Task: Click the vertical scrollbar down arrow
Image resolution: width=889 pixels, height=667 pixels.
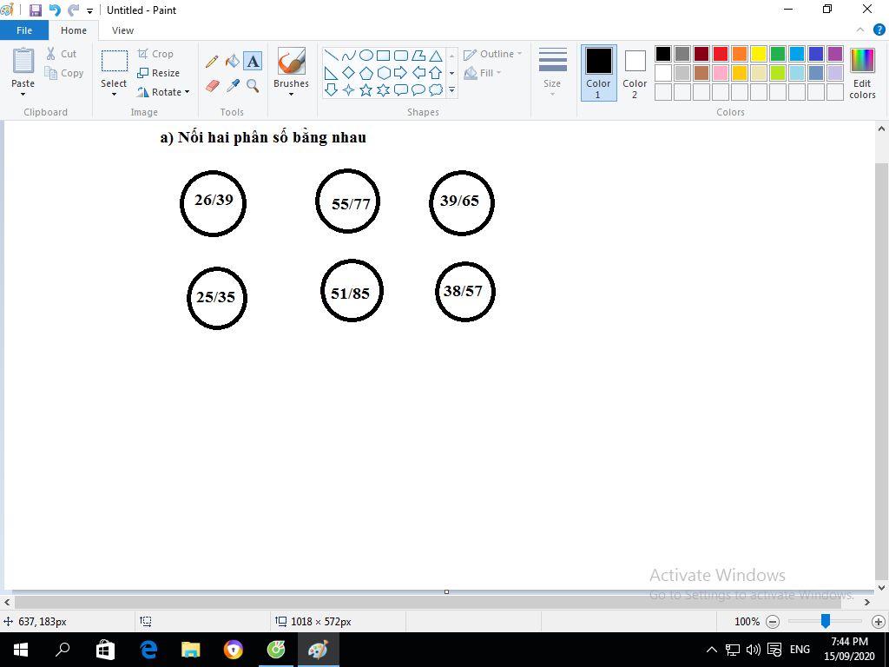Action: coord(882,588)
